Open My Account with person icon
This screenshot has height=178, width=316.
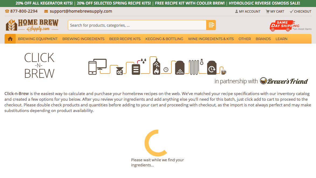(247, 12)
